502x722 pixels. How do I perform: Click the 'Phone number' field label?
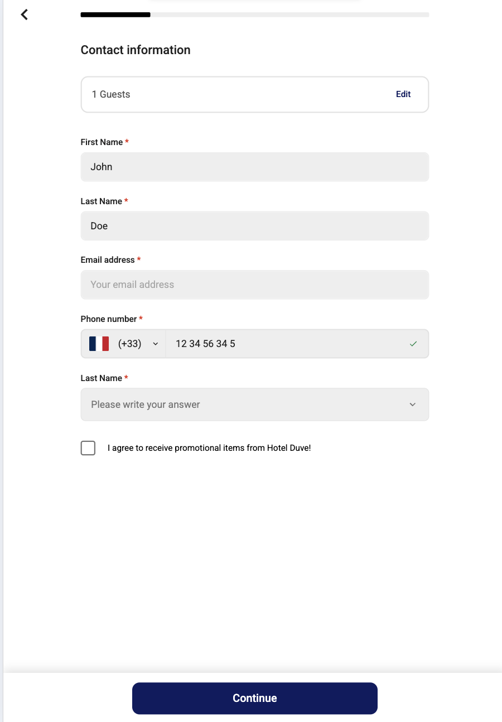(x=109, y=319)
